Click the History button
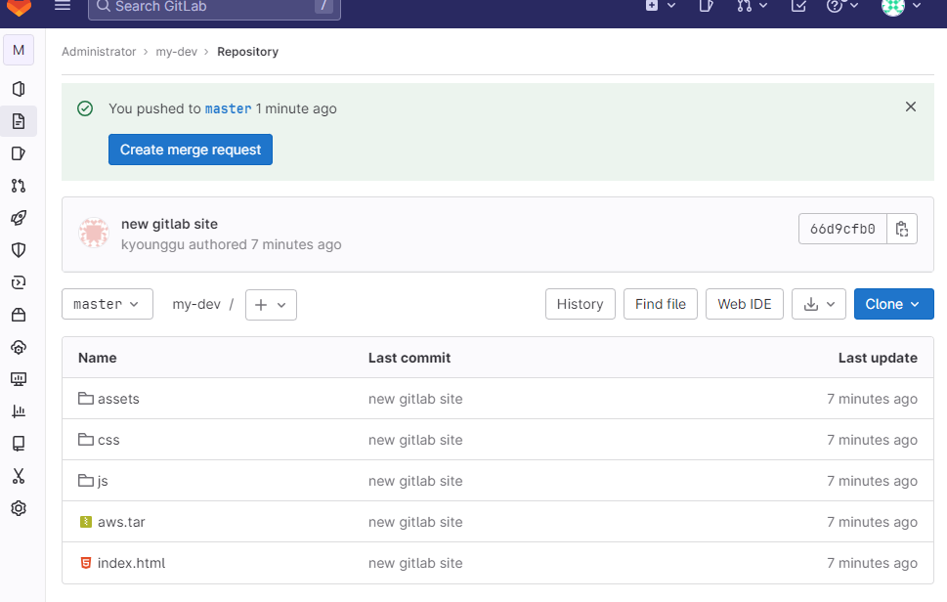947x602 pixels. pyautogui.click(x=580, y=304)
